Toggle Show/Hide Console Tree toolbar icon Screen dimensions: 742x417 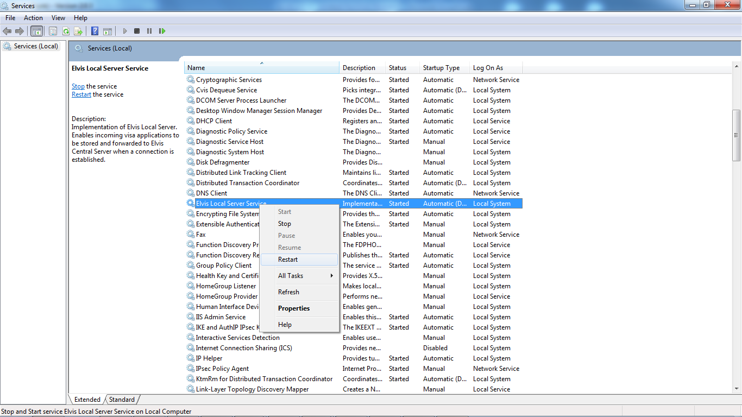tap(36, 31)
